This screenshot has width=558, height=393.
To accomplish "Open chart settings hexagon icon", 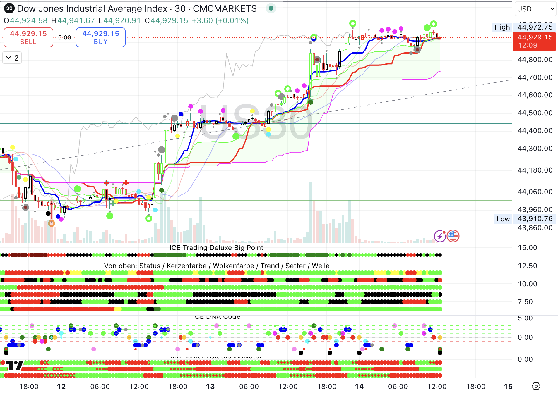I will pos(535,386).
